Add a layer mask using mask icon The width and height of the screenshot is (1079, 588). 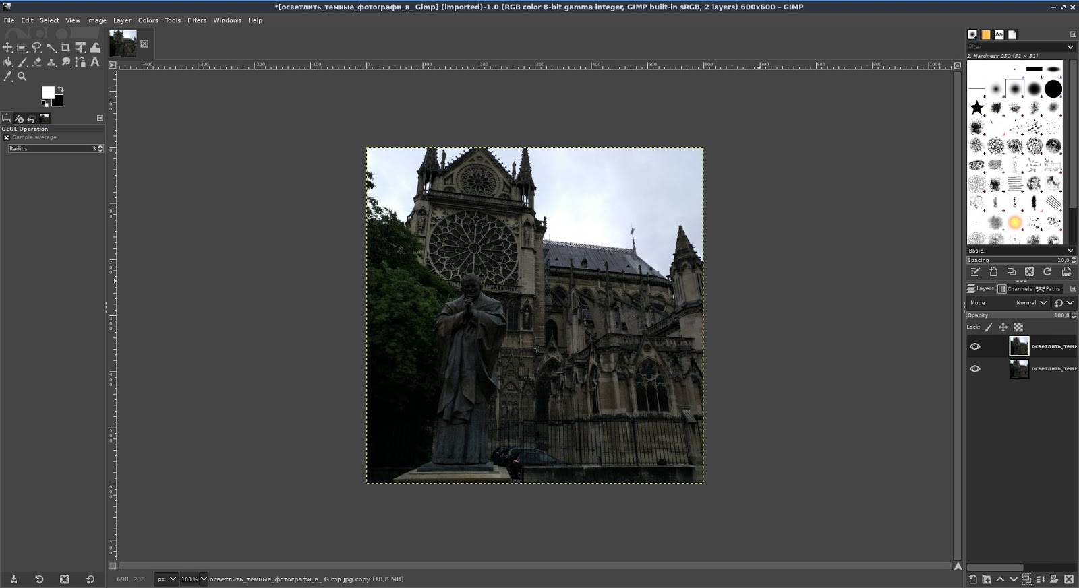click(x=1054, y=579)
